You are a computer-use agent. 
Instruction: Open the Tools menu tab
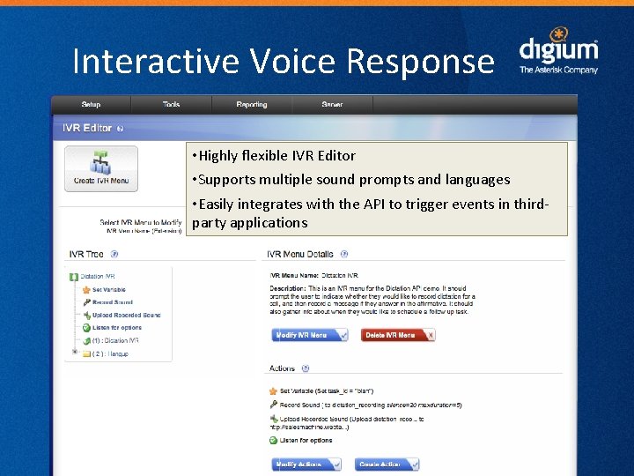click(171, 104)
